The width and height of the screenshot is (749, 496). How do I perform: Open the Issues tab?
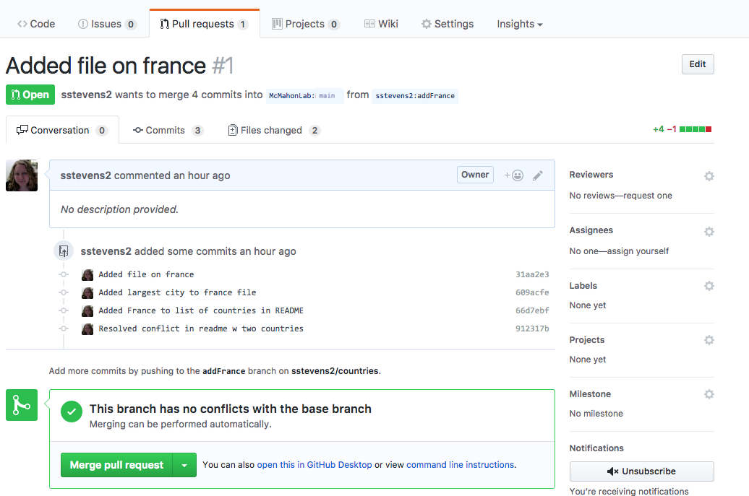pos(107,24)
